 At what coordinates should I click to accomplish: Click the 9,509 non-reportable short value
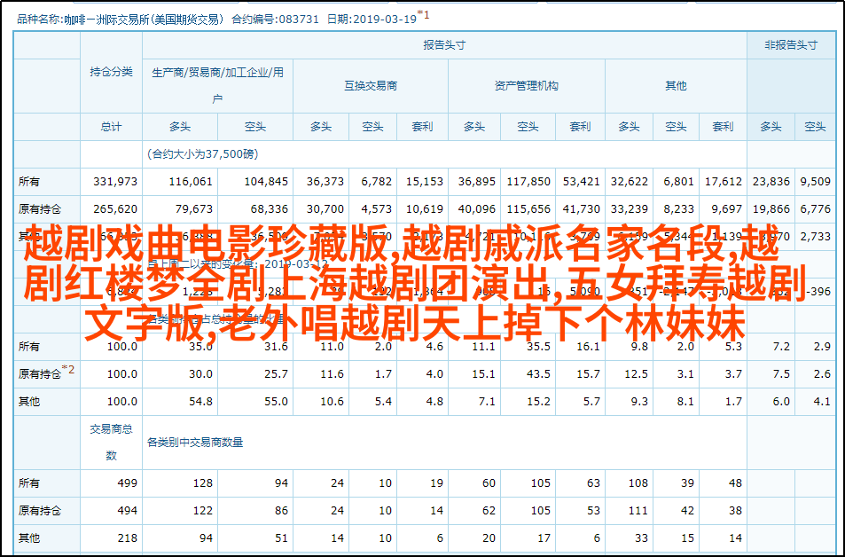(x=815, y=182)
